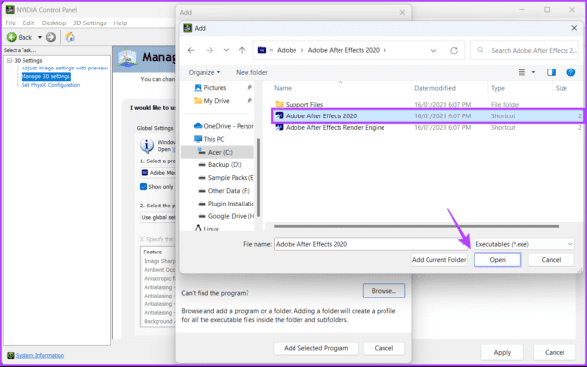Click the navigation pane vertical scrollbar
This screenshot has width=587, height=367.
point(258,178)
